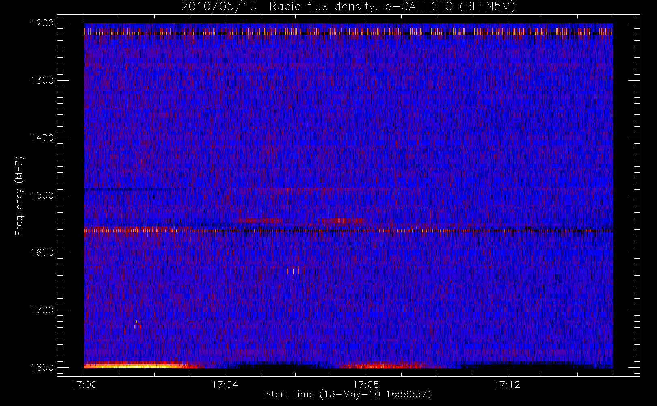Click the small bright spikes near 1635 MHz

(296, 271)
